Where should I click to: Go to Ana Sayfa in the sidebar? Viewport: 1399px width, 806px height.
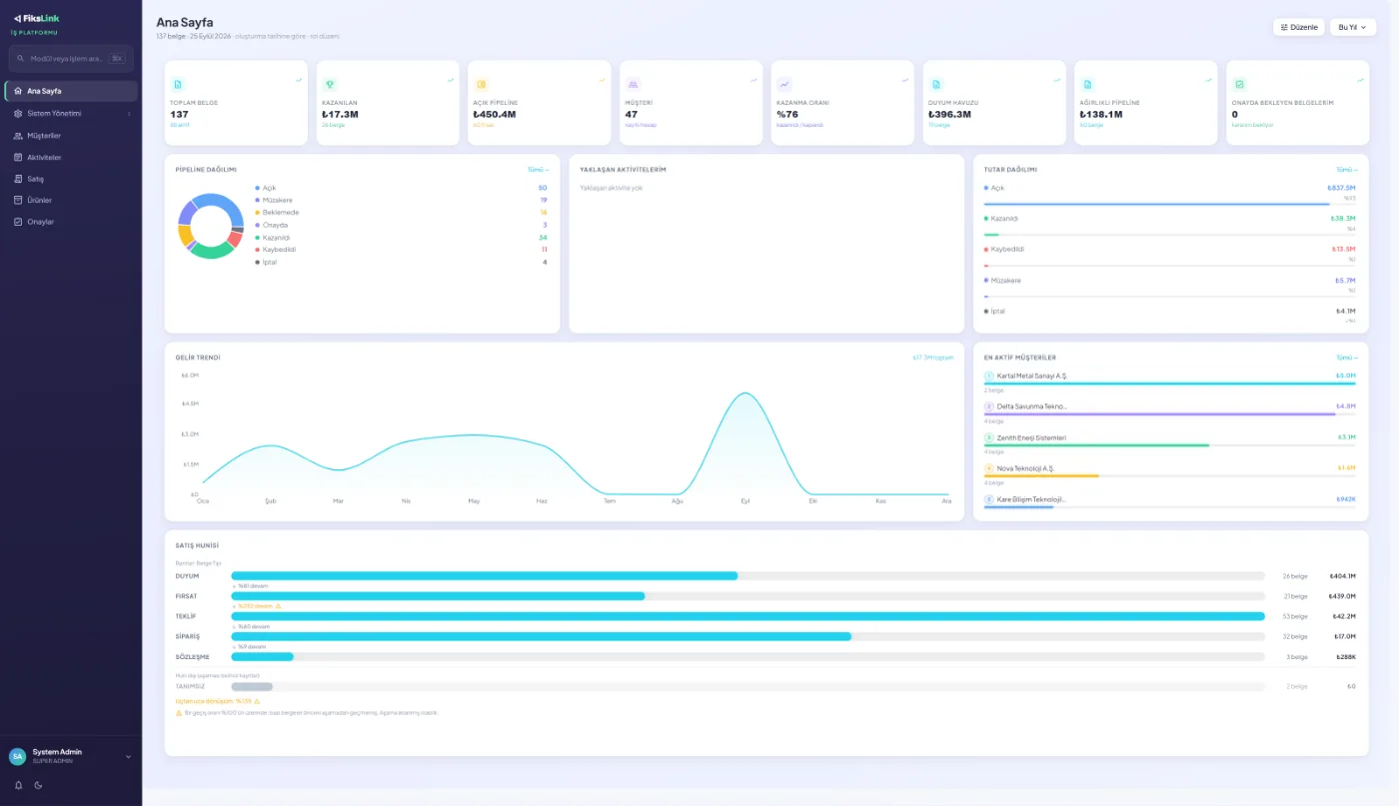click(x=70, y=91)
